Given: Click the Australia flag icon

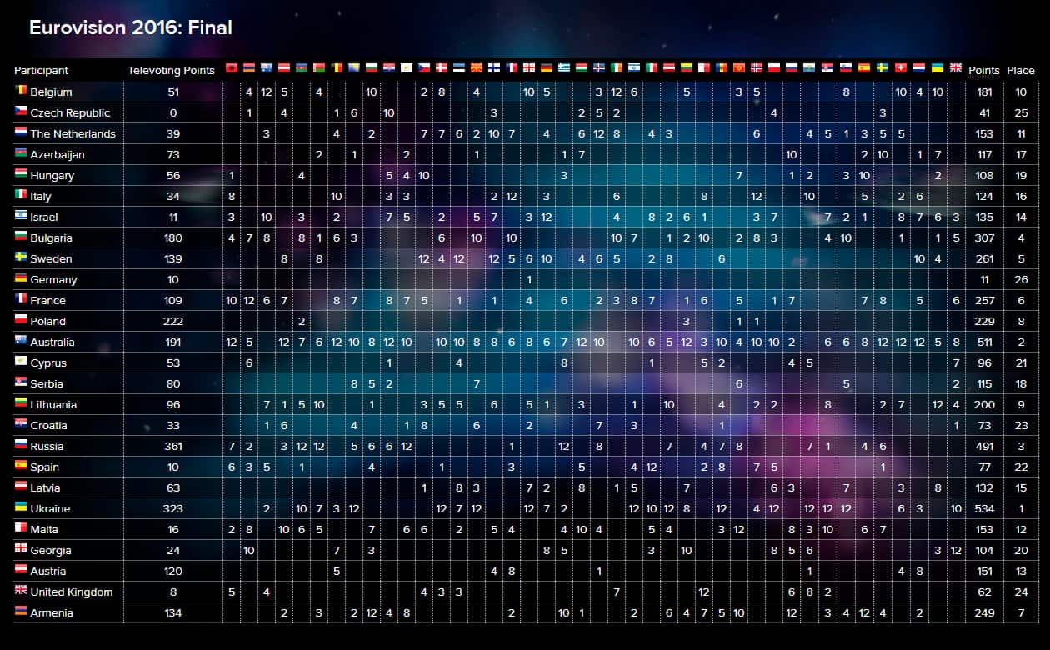Looking at the screenshot, I should [x=21, y=342].
